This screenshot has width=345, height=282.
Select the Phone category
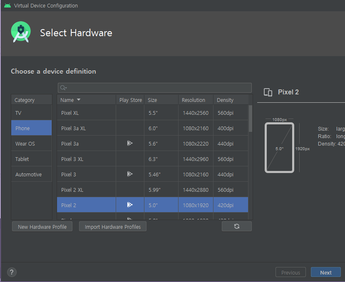[x=32, y=128]
